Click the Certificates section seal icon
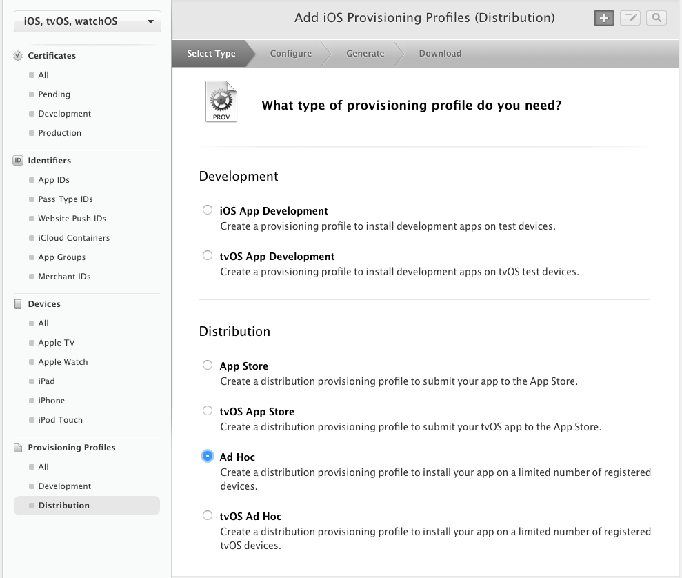Image resolution: width=682 pixels, height=578 pixels. 18,56
